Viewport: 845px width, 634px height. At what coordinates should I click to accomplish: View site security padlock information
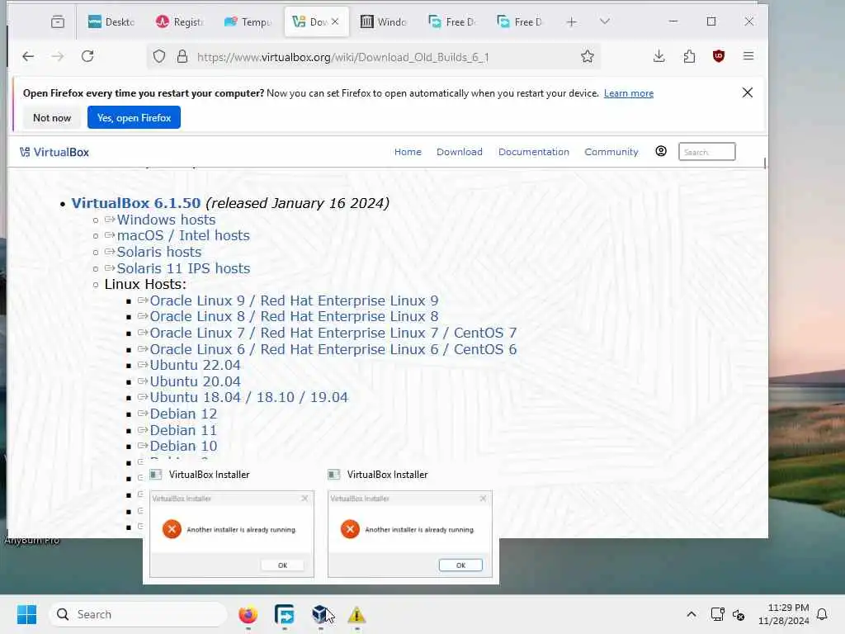[182, 57]
